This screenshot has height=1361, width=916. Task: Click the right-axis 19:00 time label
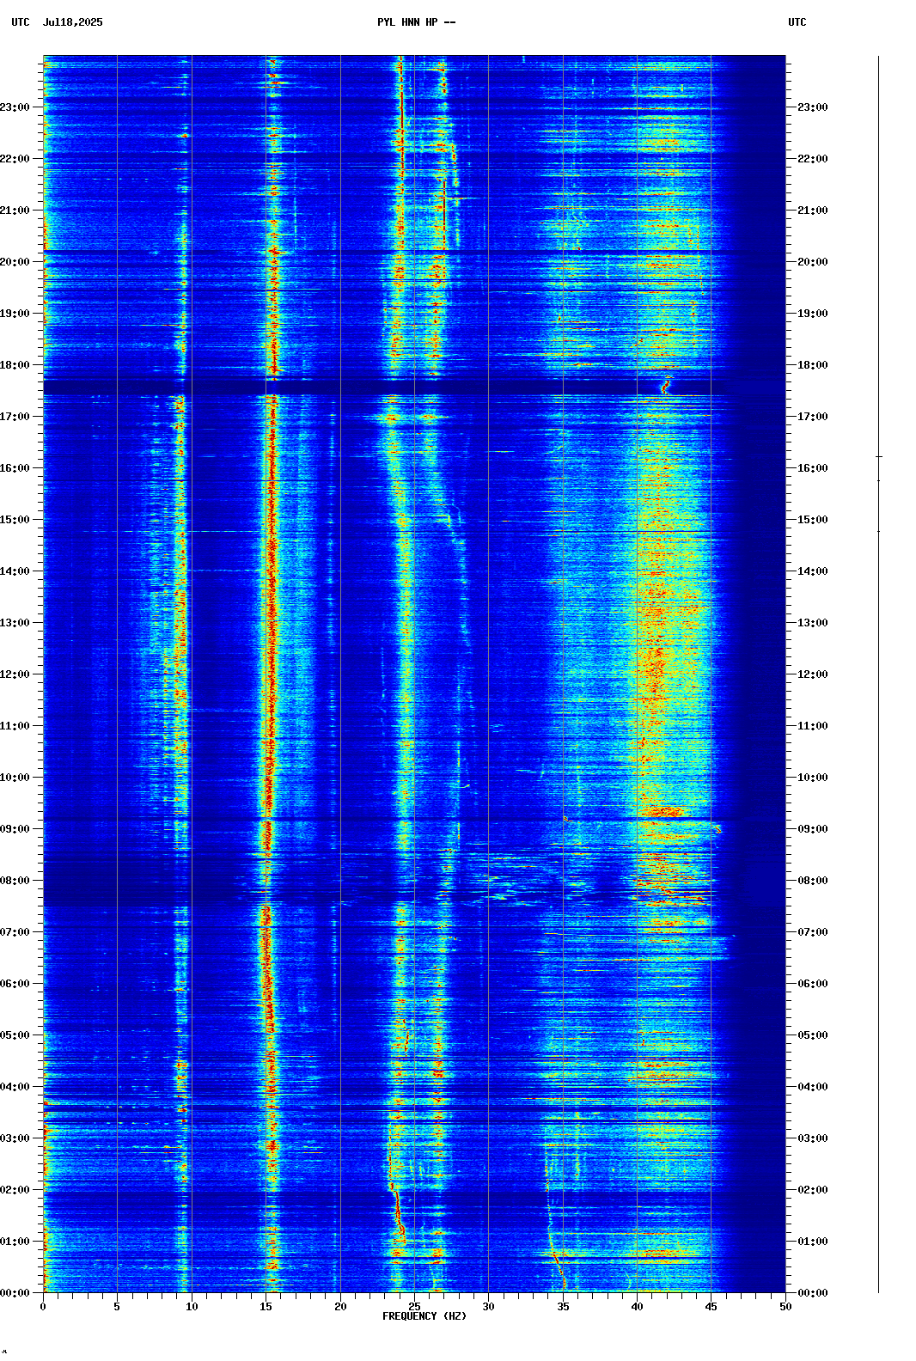tap(813, 314)
